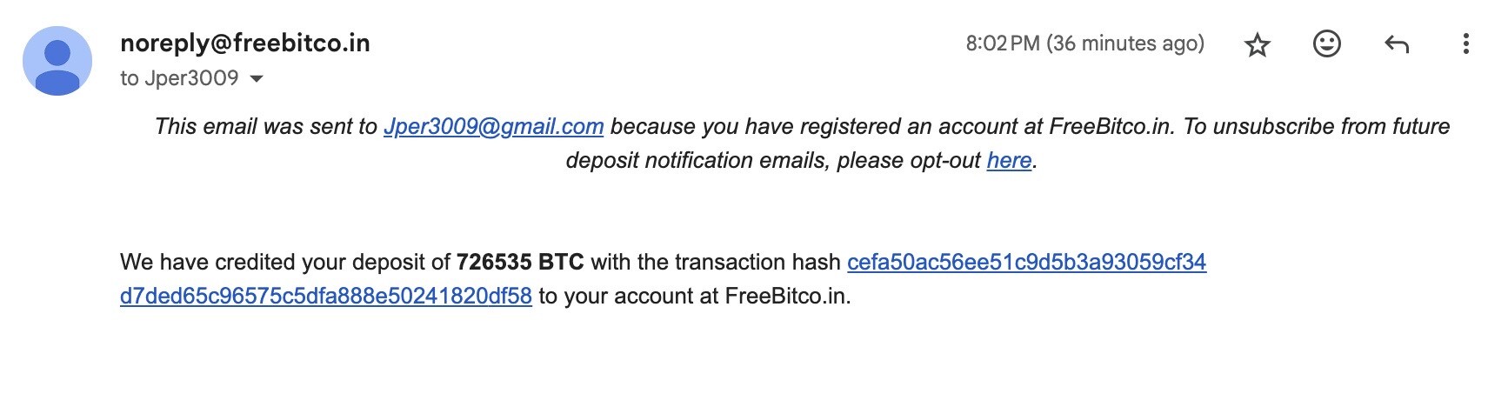Screen dimensions: 1508x407
Task: Open the Jper3009@gmail.com address link
Action: click(x=493, y=127)
